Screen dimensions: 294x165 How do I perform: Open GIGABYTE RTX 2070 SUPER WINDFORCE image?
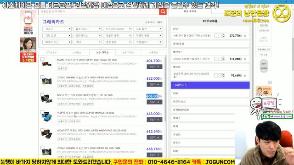point(47,134)
